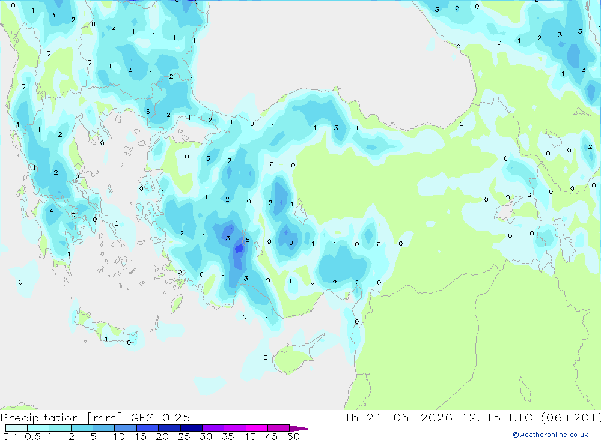The image size is (601, 440).
Task: Click the map value '5' beside the 13
Action: 248,240
